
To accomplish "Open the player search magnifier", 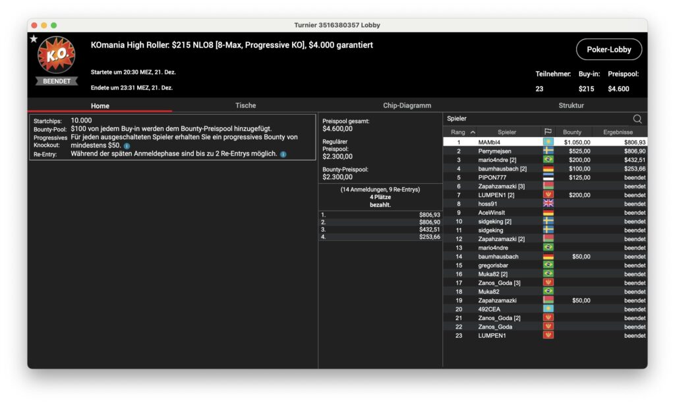I will click(637, 119).
